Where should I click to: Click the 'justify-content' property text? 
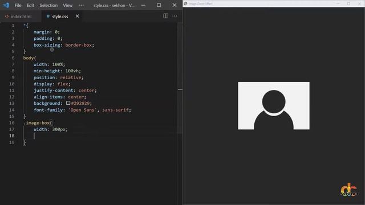[x=53, y=91]
